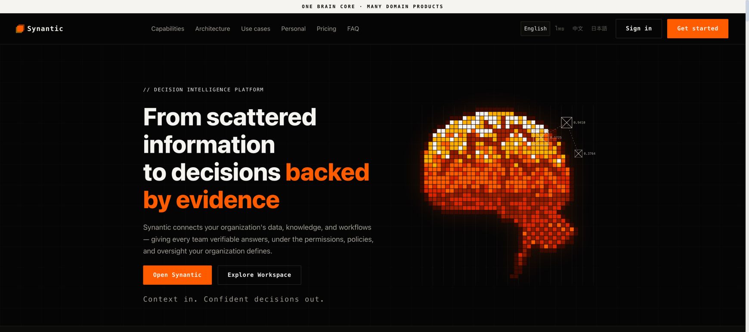Select the English language option
This screenshot has height=332, width=749.
(x=535, y=28)
